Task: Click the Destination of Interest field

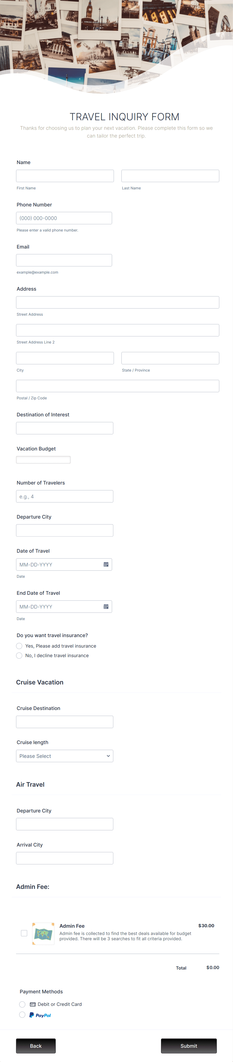Action: click(64, 427)
